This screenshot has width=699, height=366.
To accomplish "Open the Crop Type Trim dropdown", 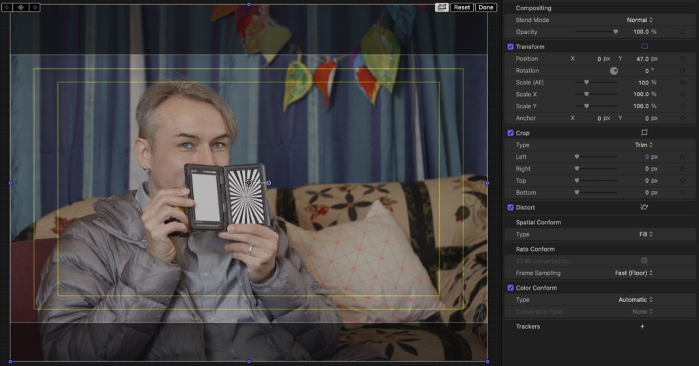I will 644,145.
